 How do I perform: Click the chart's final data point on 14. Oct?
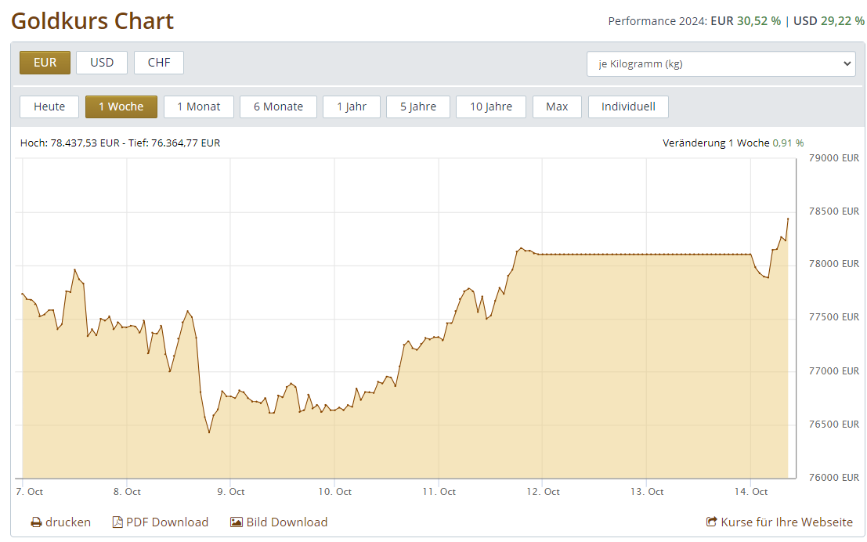click(787, 219)
